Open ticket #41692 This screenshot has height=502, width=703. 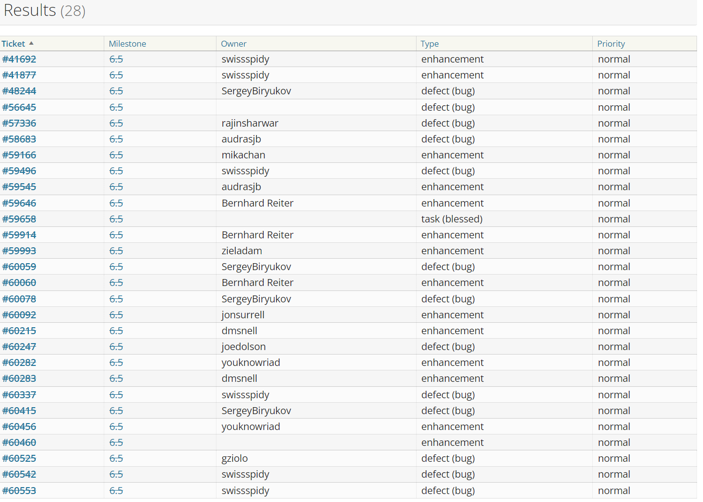[x=19, y=59]
